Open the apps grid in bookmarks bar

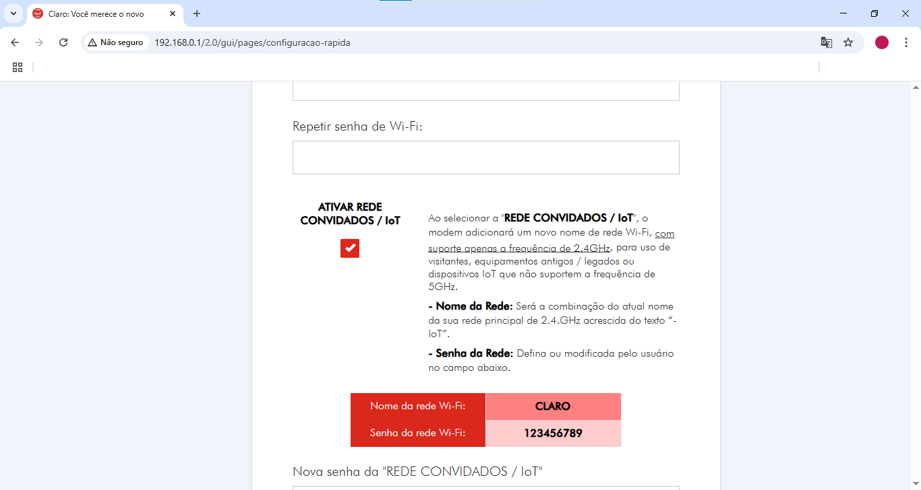click(x=18, y=67)
